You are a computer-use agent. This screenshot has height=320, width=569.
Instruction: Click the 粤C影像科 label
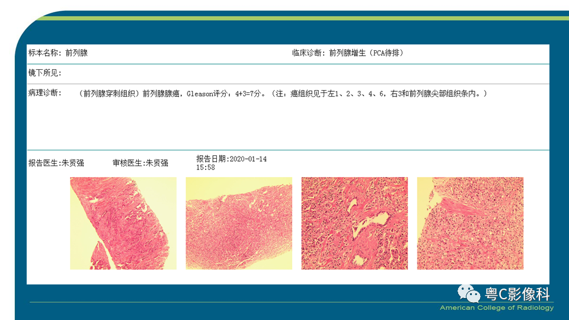(517, 294)
